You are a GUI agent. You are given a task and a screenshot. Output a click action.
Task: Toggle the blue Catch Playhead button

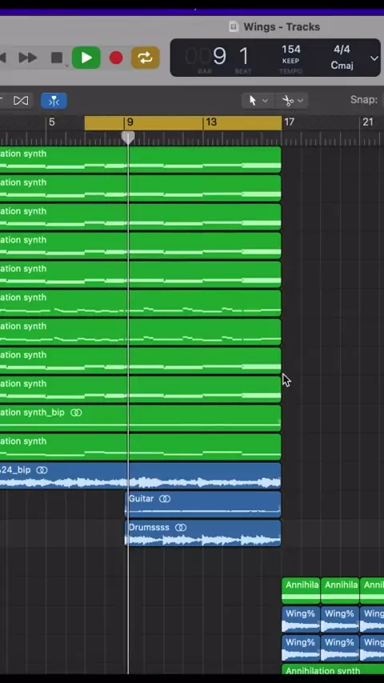(x=54, y=101)
